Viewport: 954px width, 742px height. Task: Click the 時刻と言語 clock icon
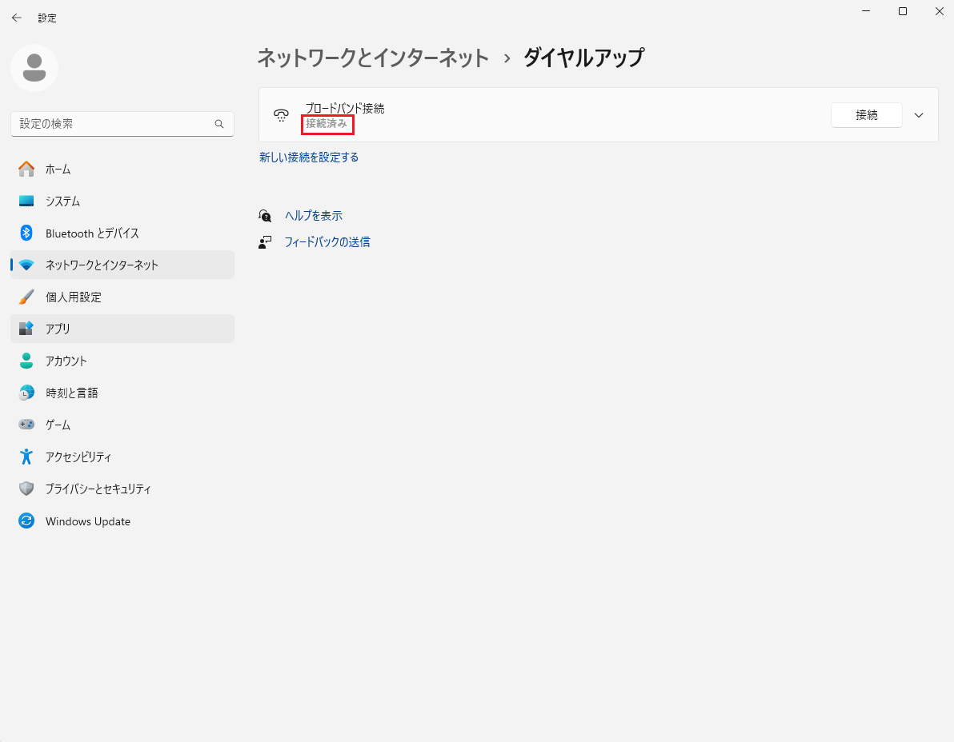(27, 393)
